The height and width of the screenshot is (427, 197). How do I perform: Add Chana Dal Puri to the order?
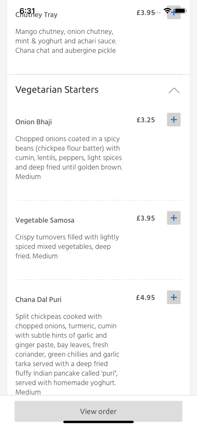(173, 297)
